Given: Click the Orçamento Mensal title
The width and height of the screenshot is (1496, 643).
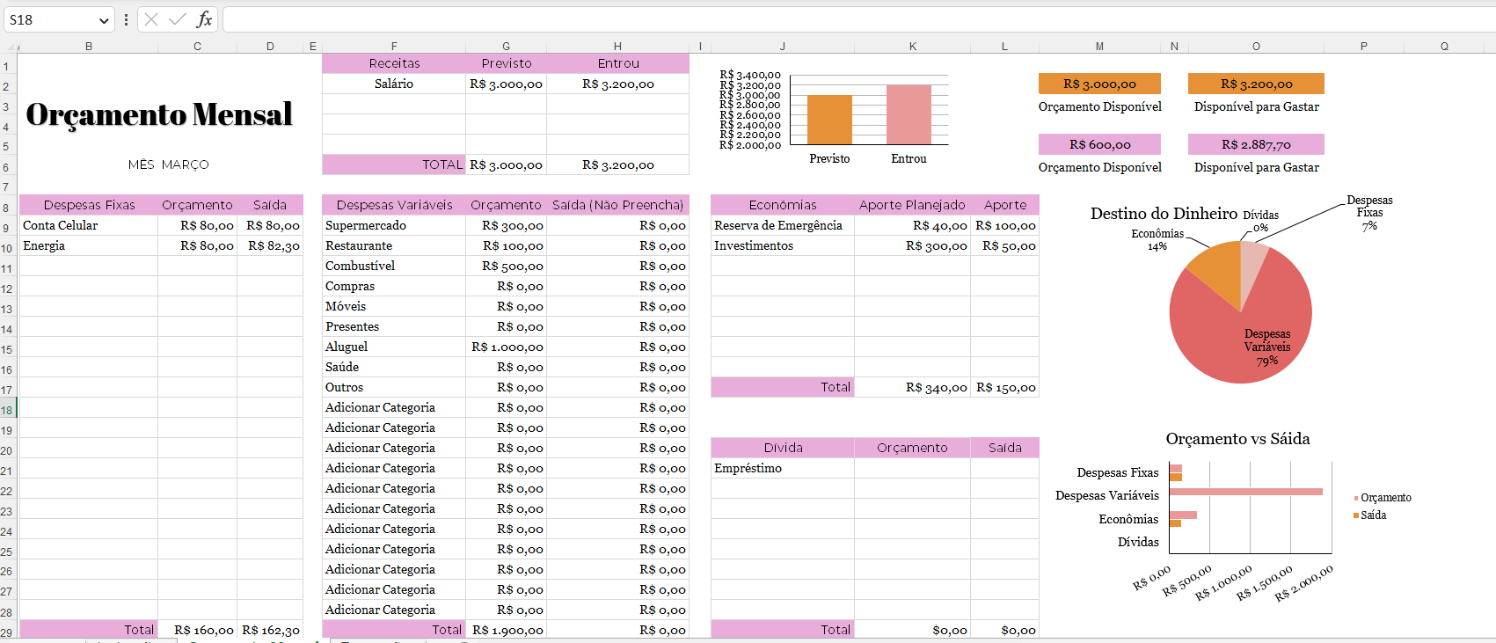Looking at the screenshot, I should (x=159, y=114).
